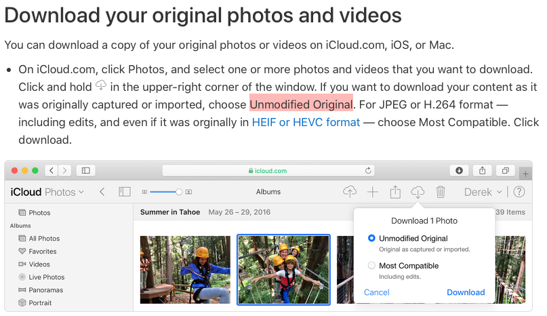Screen dimensions: 547x316
Task: Open the help question mark icon
Action: [519, 192]
